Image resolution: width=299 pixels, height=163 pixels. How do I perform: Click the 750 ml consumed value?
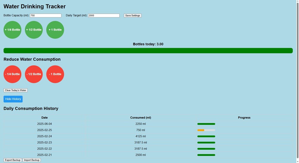[x=140, y=130]
